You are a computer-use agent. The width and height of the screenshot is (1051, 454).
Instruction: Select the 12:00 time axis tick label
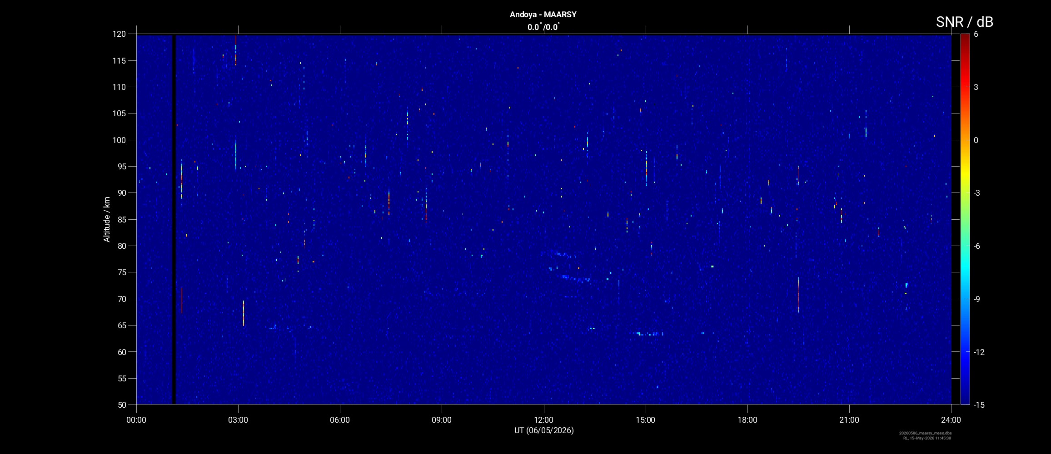pyautogui.click(x=543, y=420)
